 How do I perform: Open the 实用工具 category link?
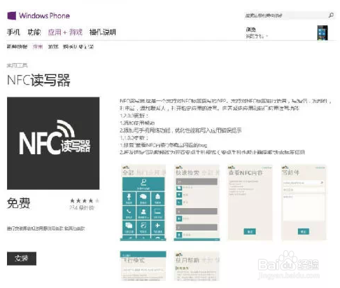17,65
